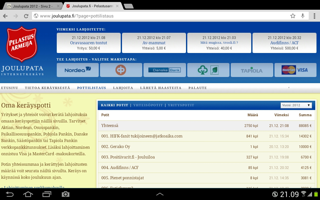The width and height of the screenshot is (320, 200).
Task: Select Tapiola bank payment button
Action: (x=252, y=70)
